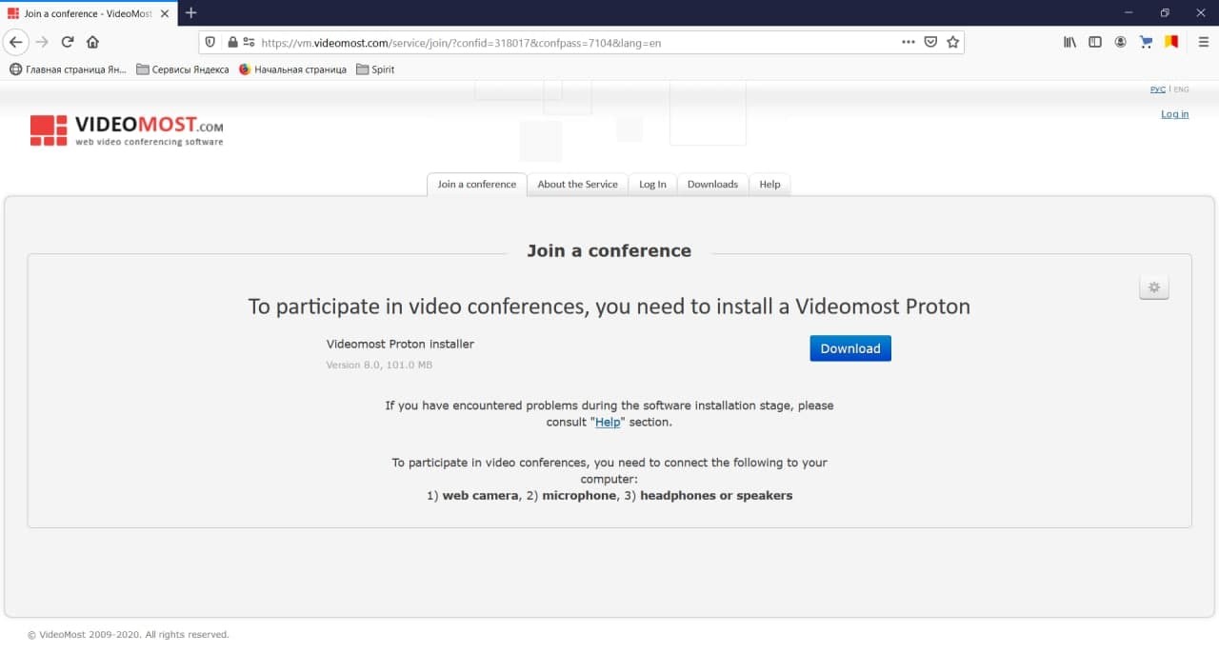Toggle the browser sidebar
Viewport: 1219px width, 653px height.
1095,42
